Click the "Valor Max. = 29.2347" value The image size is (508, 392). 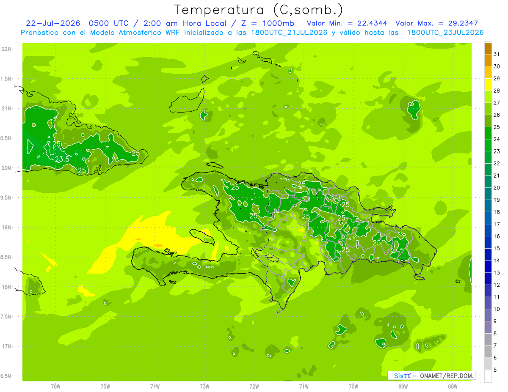coord(437,23)
